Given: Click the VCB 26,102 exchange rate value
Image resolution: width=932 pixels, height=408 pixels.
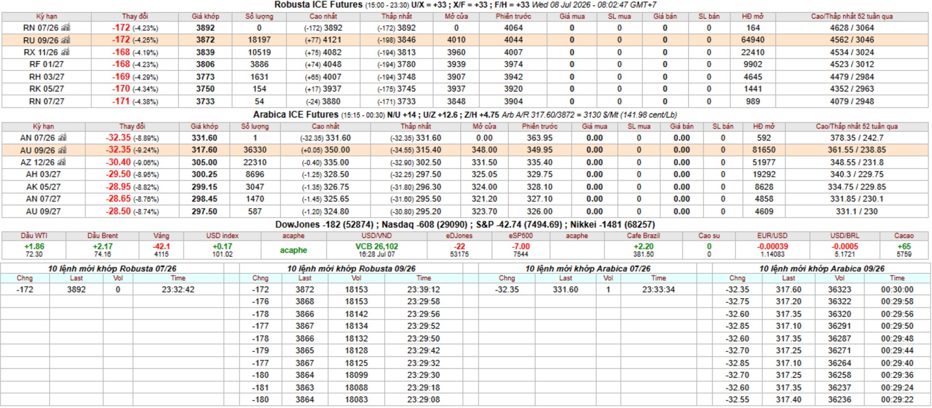Looking at the screenshot, I should (x=376, y=247).
